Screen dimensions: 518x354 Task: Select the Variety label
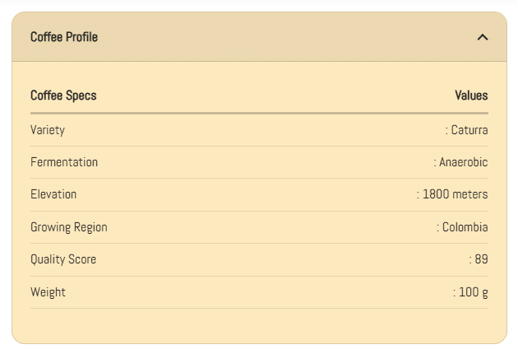48,130
